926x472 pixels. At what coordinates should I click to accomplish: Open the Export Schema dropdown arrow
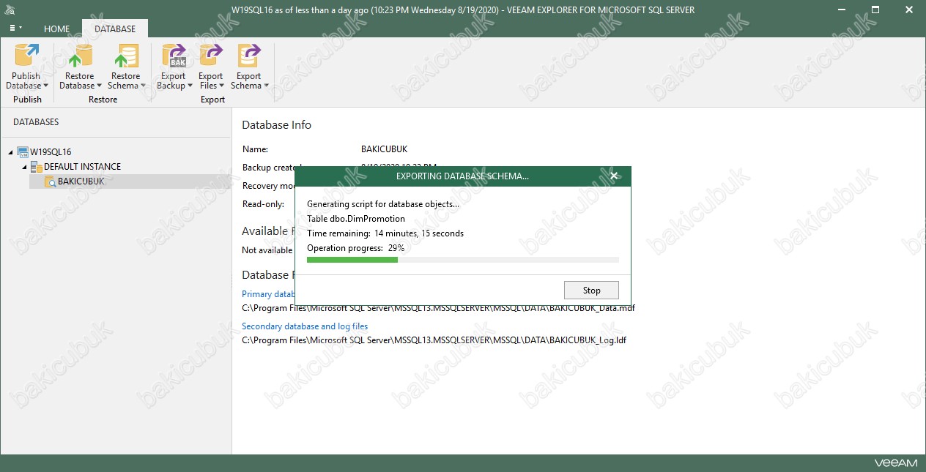pos(266,86)
